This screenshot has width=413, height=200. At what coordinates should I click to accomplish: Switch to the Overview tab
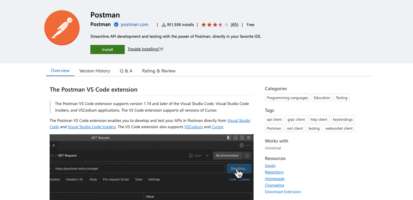pos(60,71)
